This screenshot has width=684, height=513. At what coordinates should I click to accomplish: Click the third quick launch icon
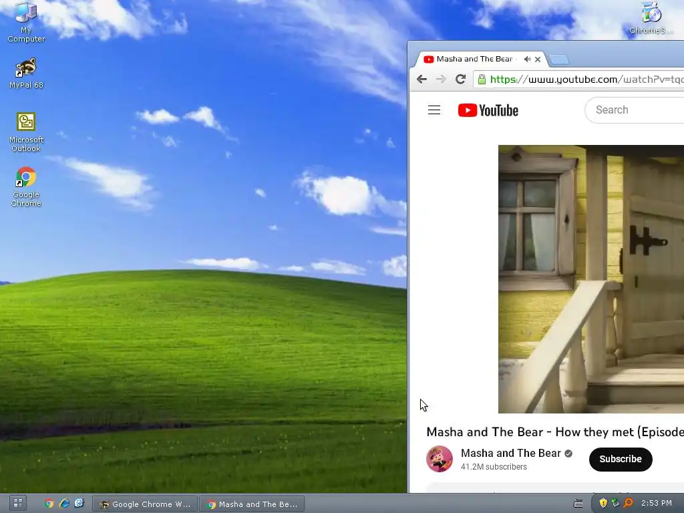pyautogui.click(x=79, y=504)
